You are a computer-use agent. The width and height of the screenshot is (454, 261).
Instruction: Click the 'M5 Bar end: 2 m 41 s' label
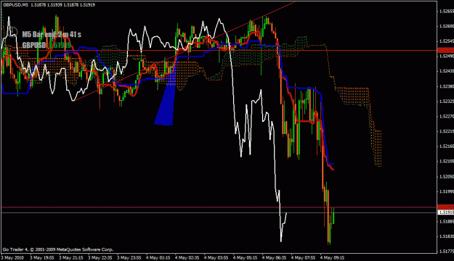[52, 34]
